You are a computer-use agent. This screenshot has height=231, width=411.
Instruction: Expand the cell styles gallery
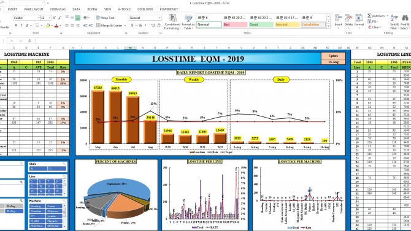328,26
